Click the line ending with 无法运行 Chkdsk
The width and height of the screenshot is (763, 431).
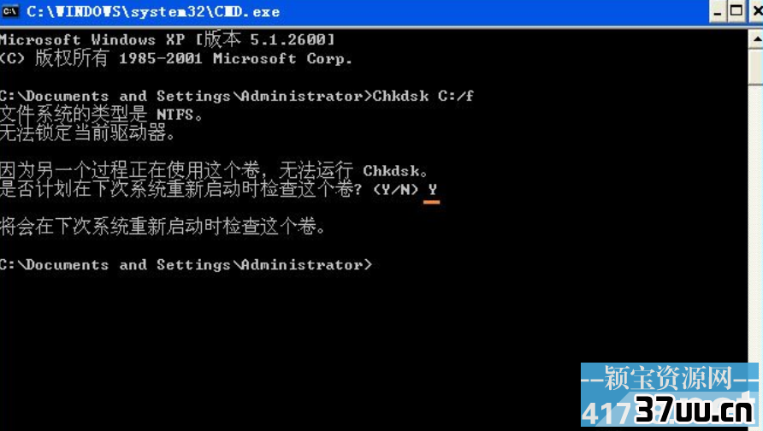pos(214,171)
